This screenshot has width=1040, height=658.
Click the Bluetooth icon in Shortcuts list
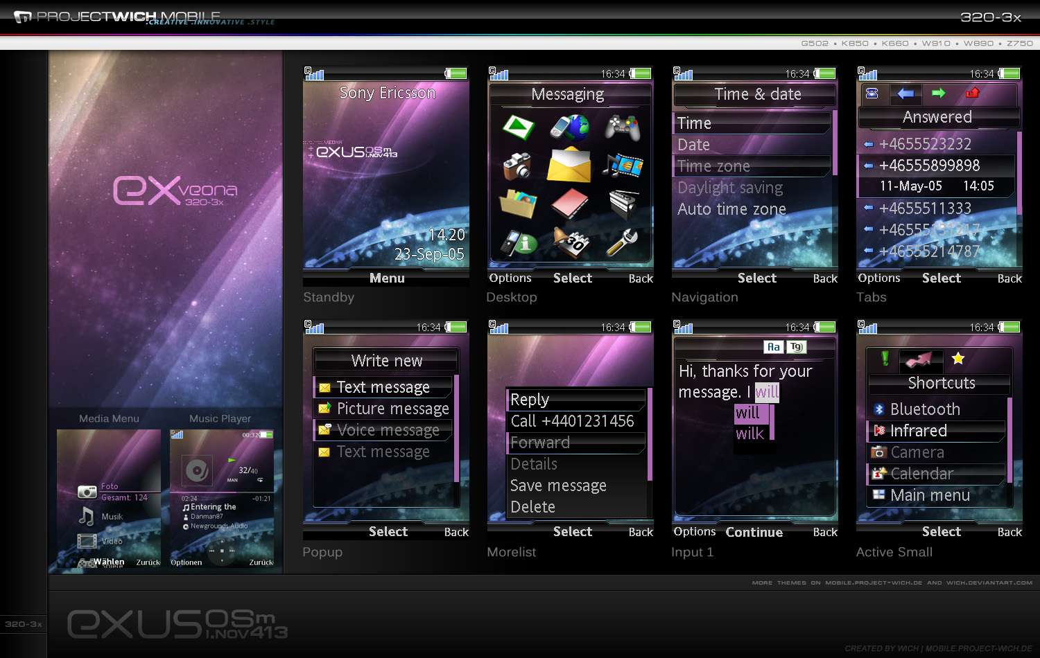pyautogui.click(x=878, y=409)
